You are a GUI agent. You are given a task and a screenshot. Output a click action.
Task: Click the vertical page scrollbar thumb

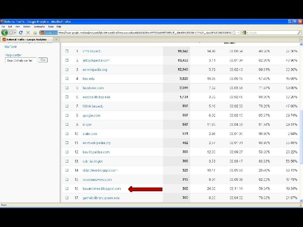click(x=301, y=137)
